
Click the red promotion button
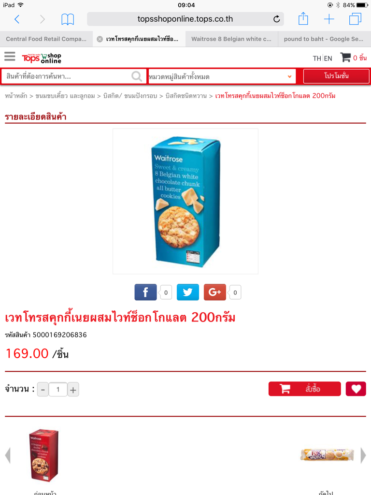(x=336, y=76)
